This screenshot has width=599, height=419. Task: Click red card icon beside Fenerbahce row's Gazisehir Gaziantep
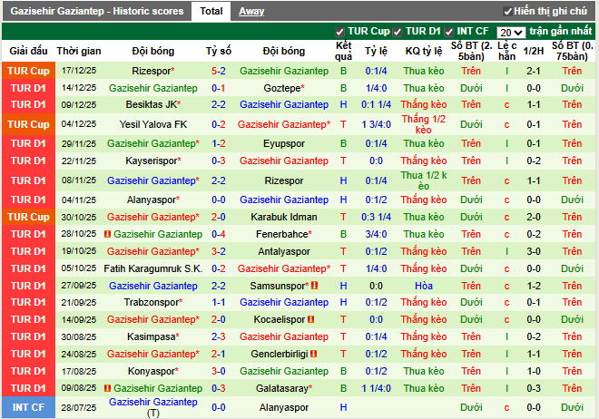point(107,234)
